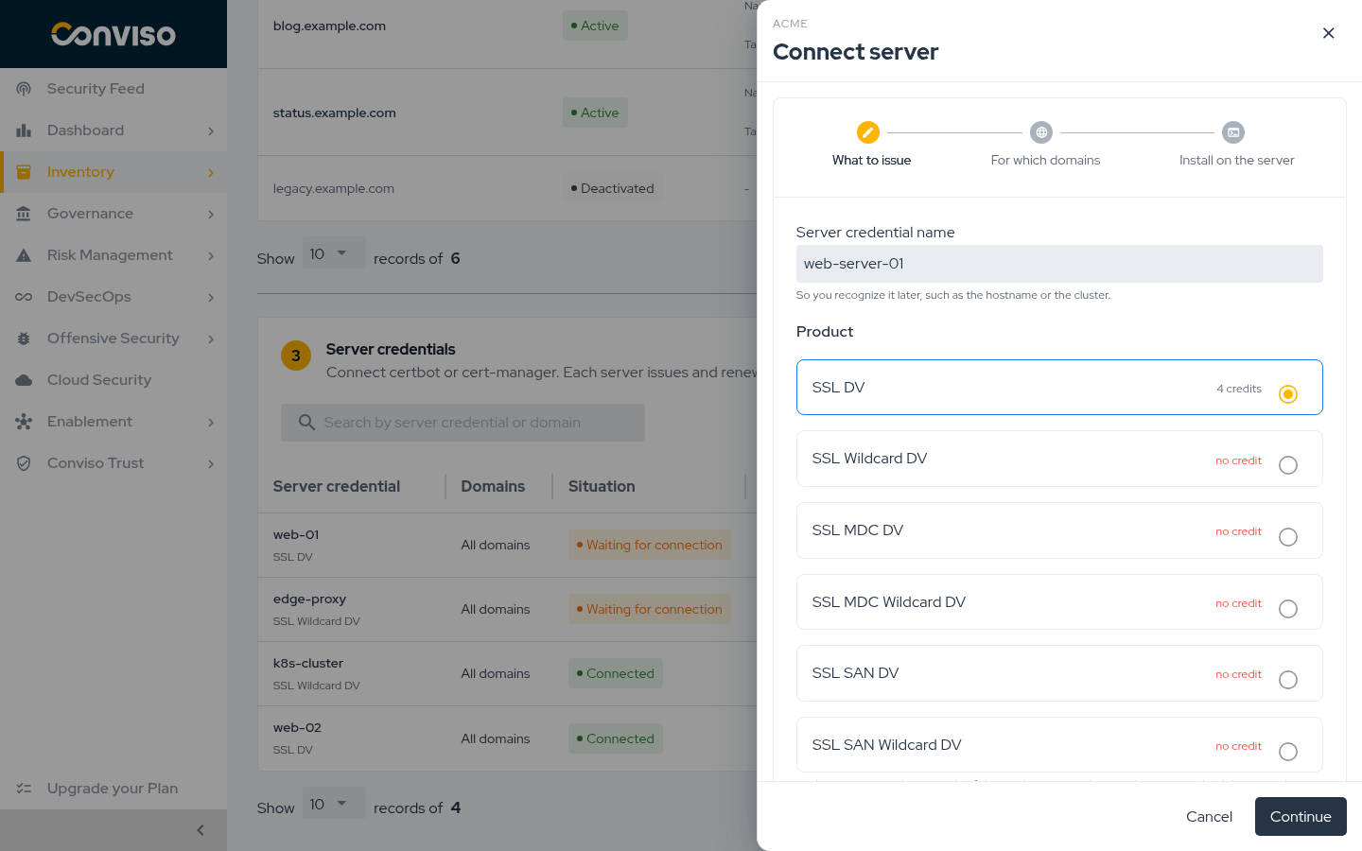Click the Risk Management warning icon
This screenshot has height=851, width=1362.
[24, 255]
